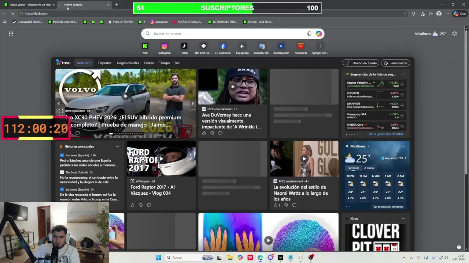This screenshot has width=469, height=263.
Task: Open Copilot icon in search box
Action: click(319, 34)
